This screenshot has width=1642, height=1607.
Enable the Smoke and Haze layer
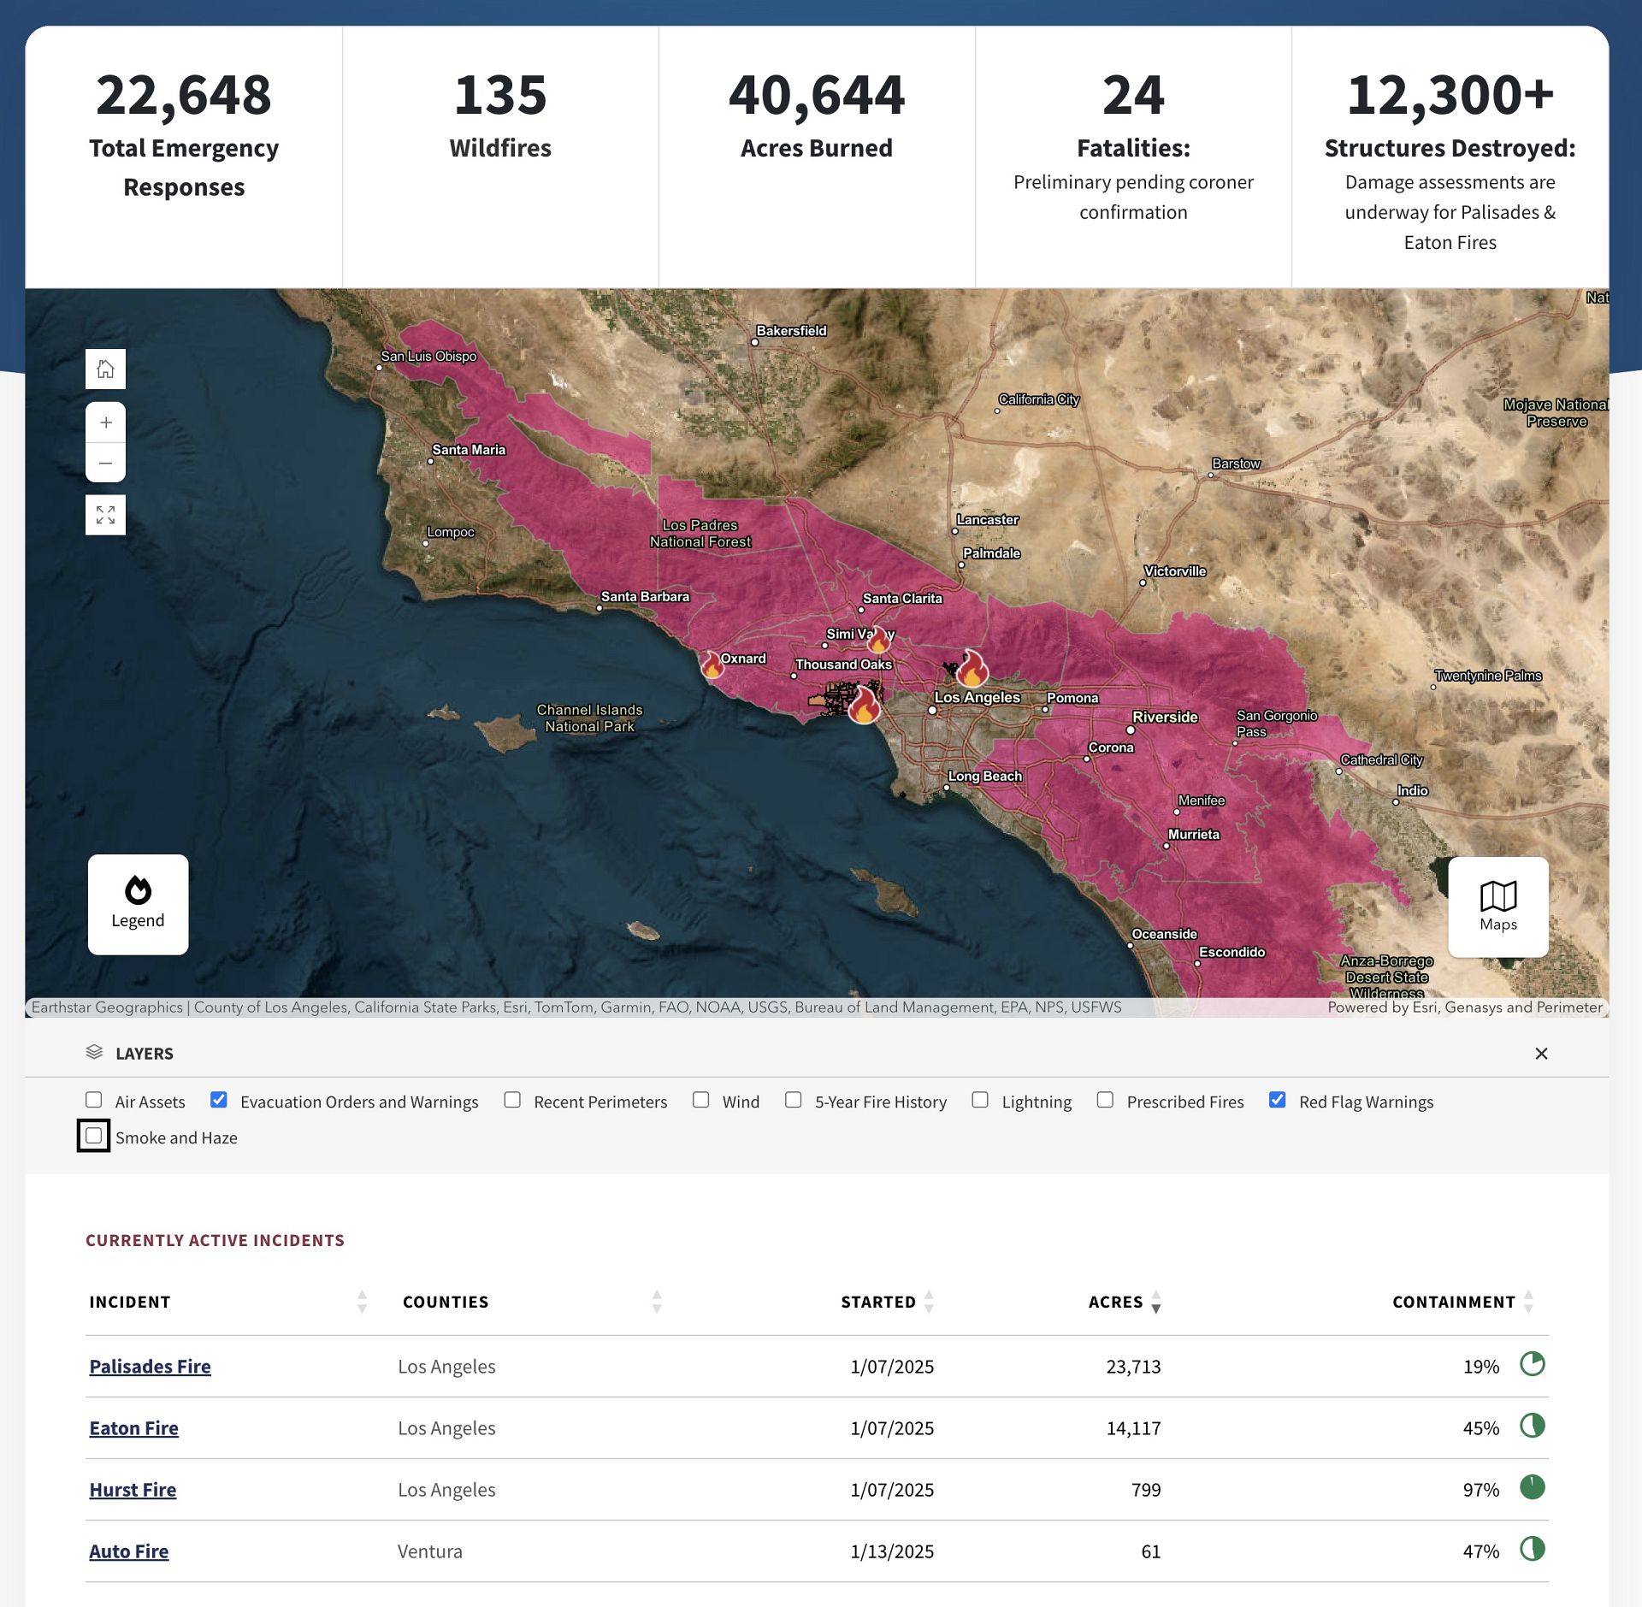tap(93, 1136)
